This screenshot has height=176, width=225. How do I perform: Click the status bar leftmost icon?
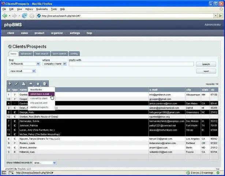(x=4, y=173)
